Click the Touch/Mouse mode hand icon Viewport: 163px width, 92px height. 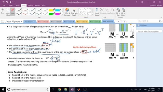tap(11, 2)
